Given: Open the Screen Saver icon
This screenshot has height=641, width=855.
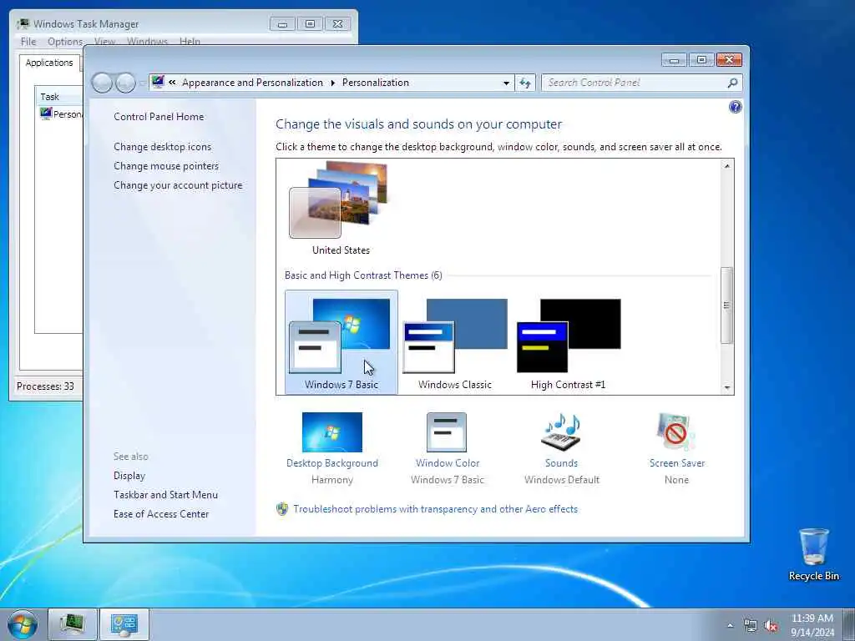Looking at the screenshot, I should tap(675, 432).
